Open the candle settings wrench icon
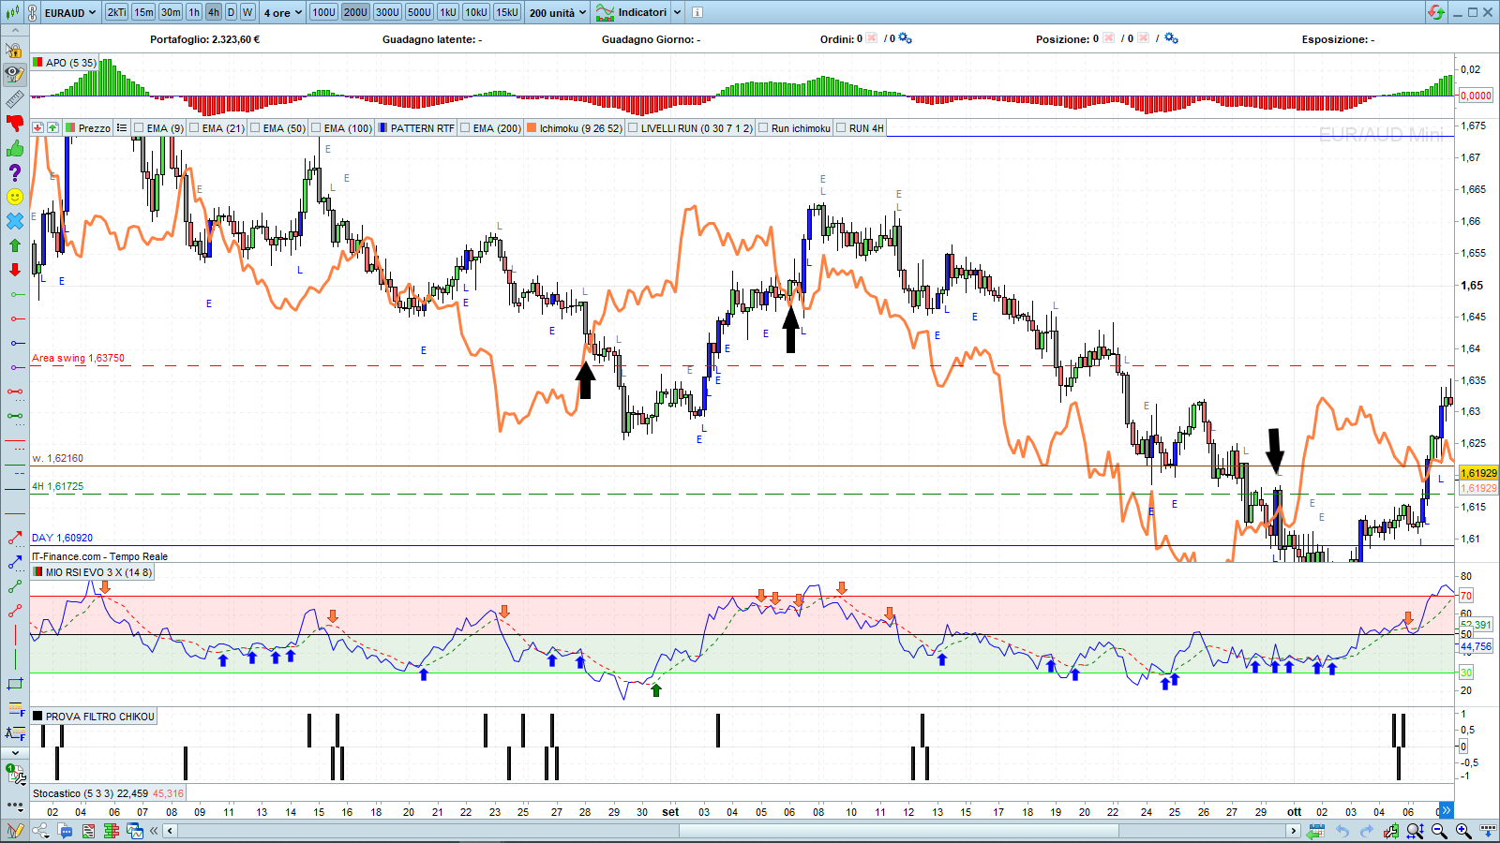Image resolution: width=1500 pixels, height=843 pixels. [x=1390, y=831]
